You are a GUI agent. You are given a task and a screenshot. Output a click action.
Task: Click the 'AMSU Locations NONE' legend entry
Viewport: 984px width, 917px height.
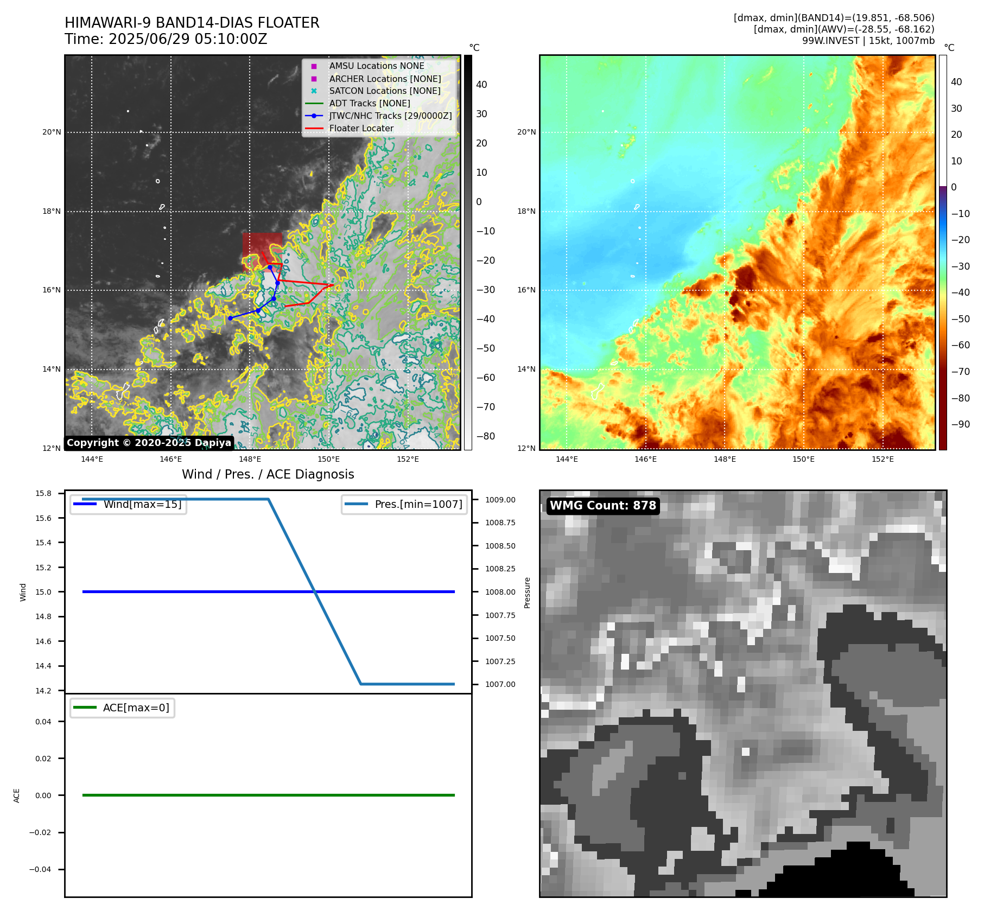coord(377,66)
